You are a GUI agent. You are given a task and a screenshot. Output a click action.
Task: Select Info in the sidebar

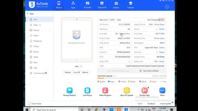39,19
